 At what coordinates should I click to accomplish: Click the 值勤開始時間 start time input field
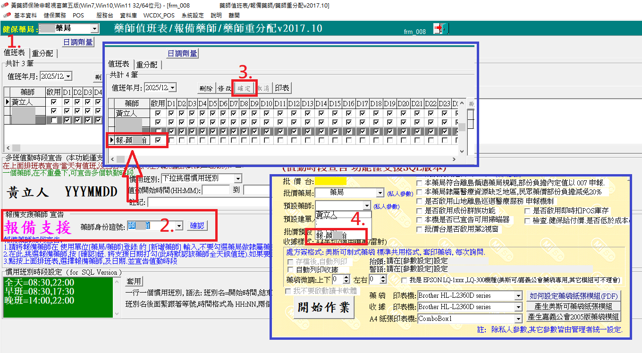pos(216,190)
